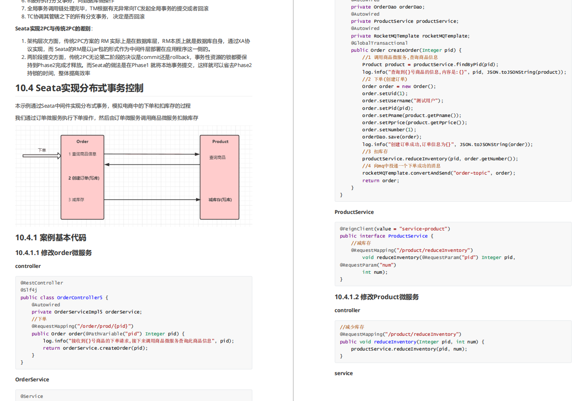The image size is (574, 401).
Task: Click the "//3 扣库存" comment
Action: (x=375, y=151)
